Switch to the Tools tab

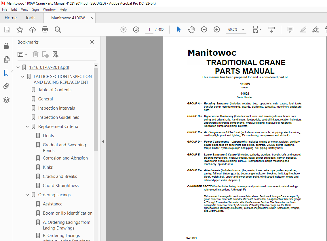(30, 18)
